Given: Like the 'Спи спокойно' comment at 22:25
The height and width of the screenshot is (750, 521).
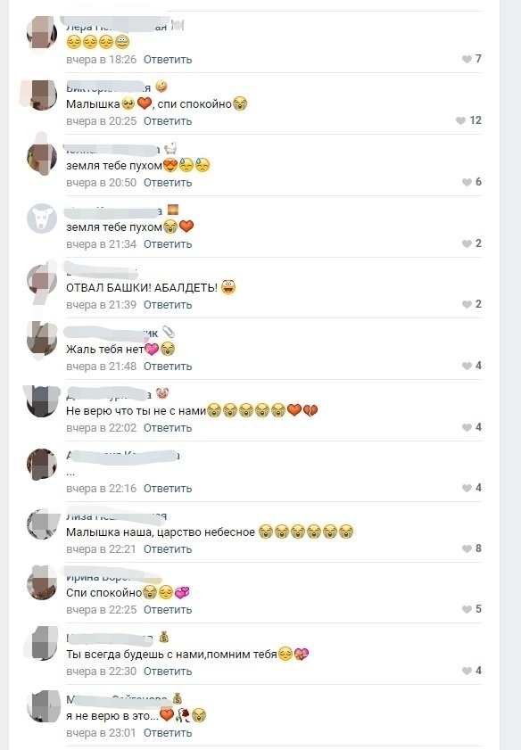Looking at the screenshot, I should point(472,609).
